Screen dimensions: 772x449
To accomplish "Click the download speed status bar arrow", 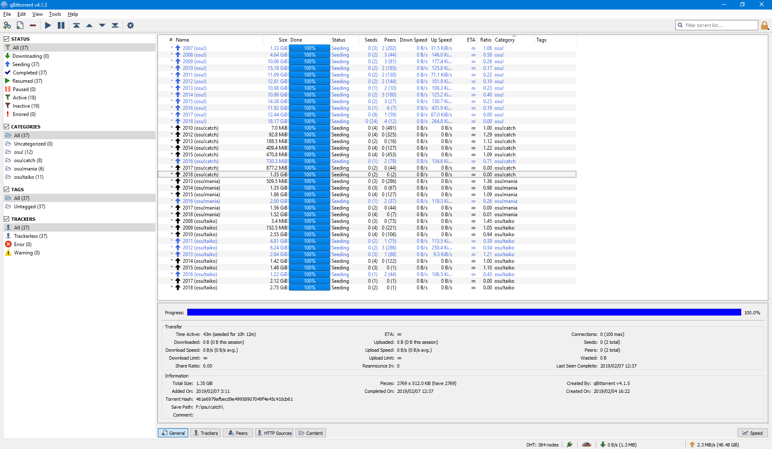I will 603,444.
